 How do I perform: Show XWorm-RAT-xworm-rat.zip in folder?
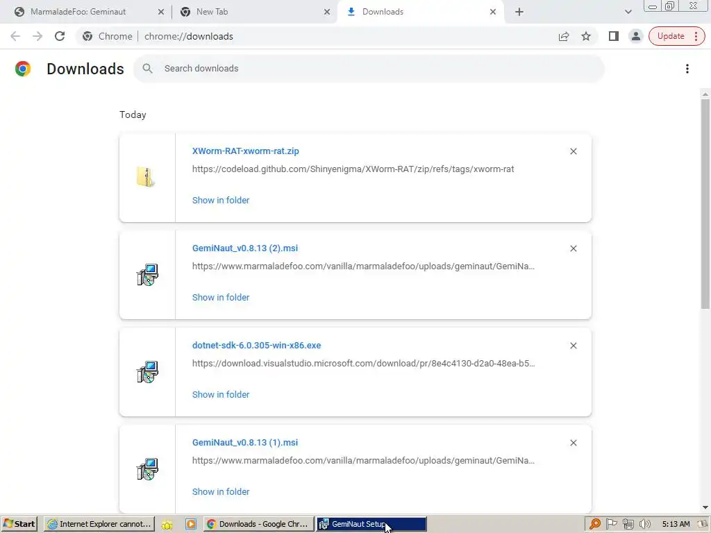221,201
